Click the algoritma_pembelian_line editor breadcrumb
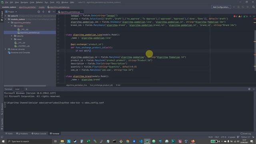Viewport: 256px width, 144px height. tap(76, 85)
